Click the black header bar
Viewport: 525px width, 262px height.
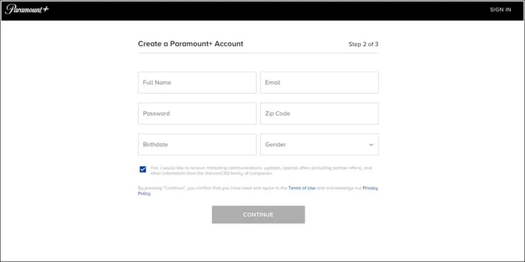click(262, 10)
